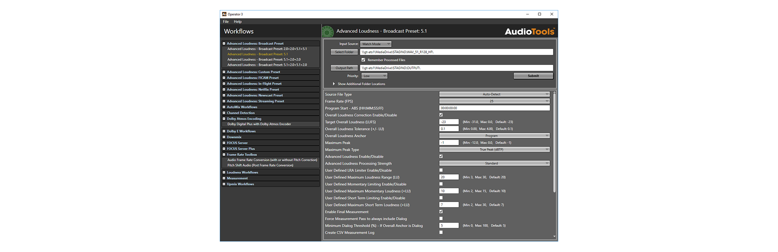This screenshot has width=778, height=252.
Task: Select Broadcast Preset: 5.1+2.0+2.0 workflow
Action: (x=264, y=60)
